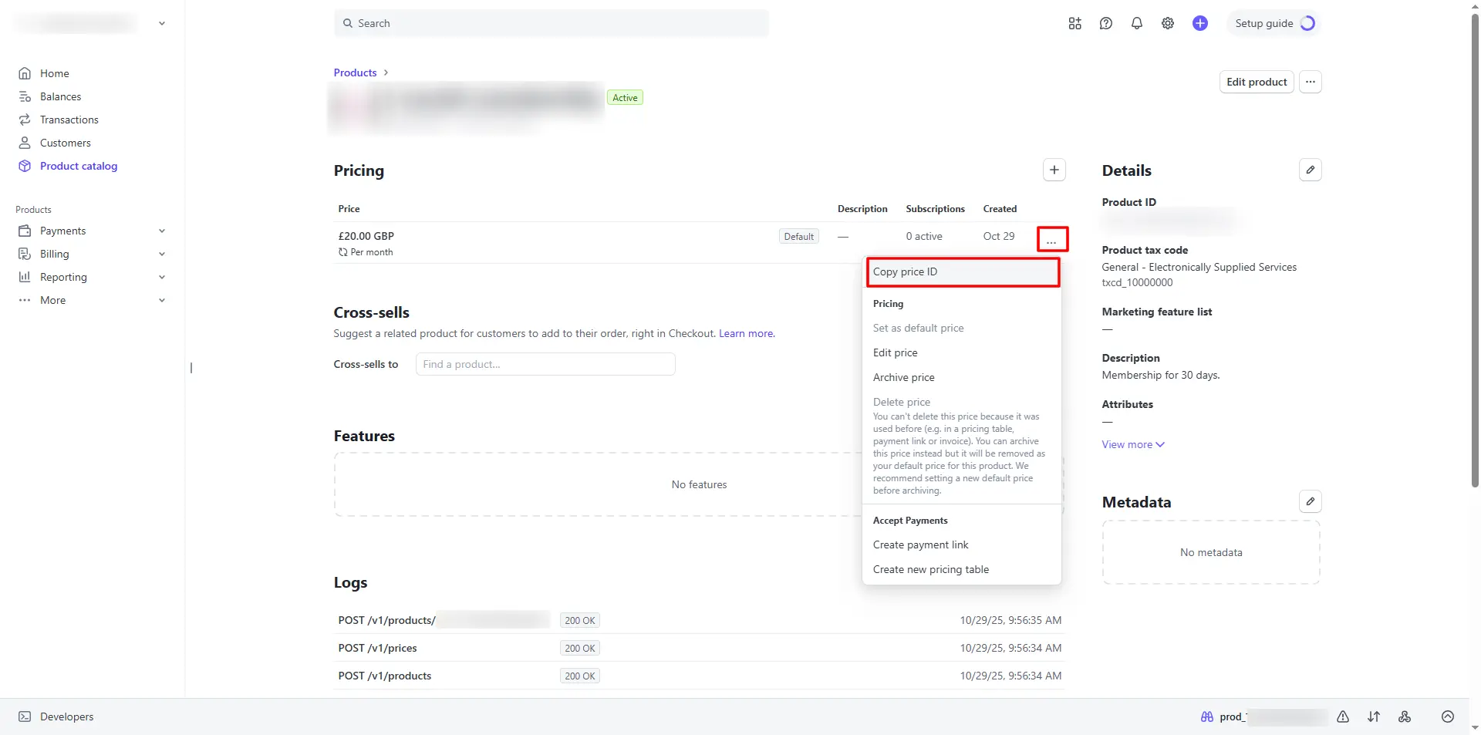
Task: Click the notifications bell icon
Action: pos(1136,23)
